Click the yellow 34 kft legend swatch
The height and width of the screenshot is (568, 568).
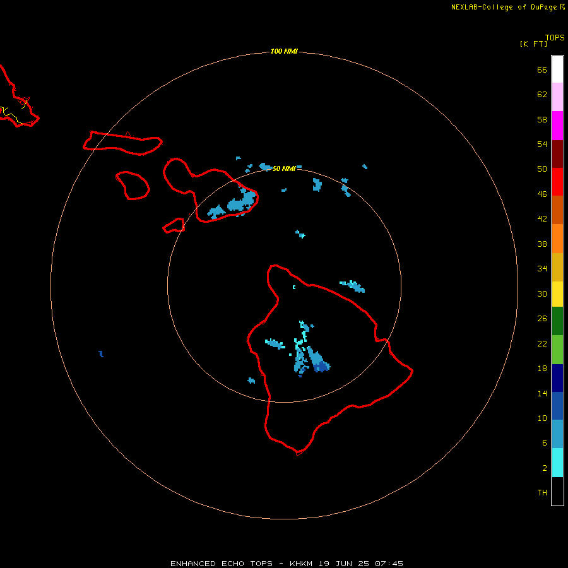point(557,293)
